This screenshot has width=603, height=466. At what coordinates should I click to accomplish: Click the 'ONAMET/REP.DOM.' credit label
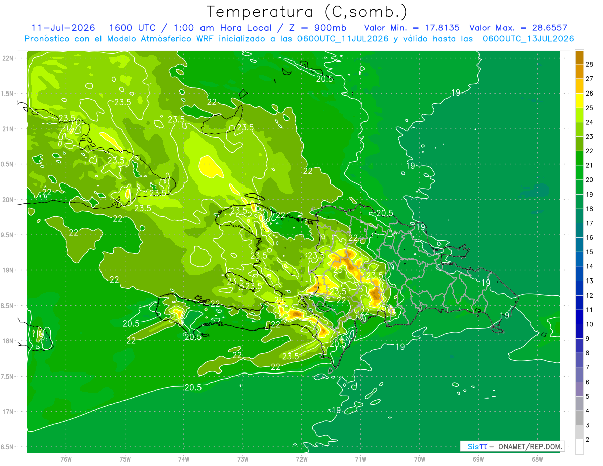pyautogui.click(x=531, y=446)
